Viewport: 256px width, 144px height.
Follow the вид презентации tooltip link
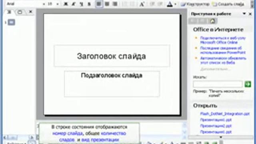coord(100,140)
